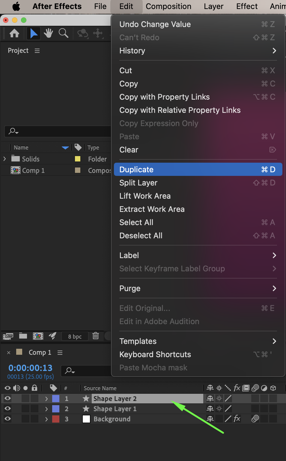The image size is (286, 461).
Task: Open project settings rocket icon
Action: (x=52, y=336)
